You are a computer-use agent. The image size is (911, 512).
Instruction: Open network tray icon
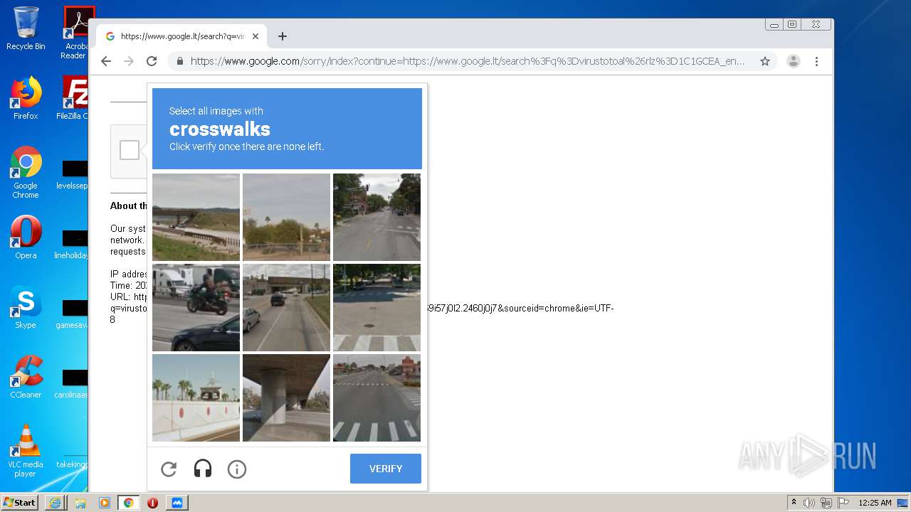pyautogui.click(x=826, y=503)
